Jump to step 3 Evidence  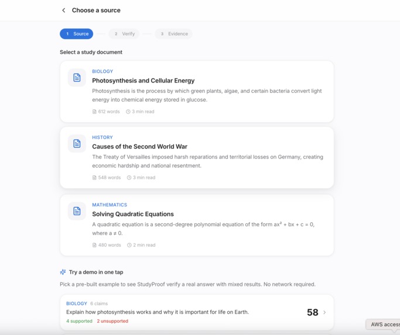pos(174,34)
